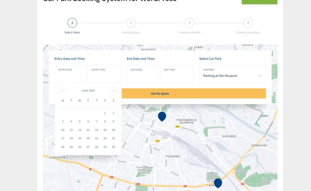Jump to step 4 Booking Summary
The image size is (311, 191).
pos(248,23)
